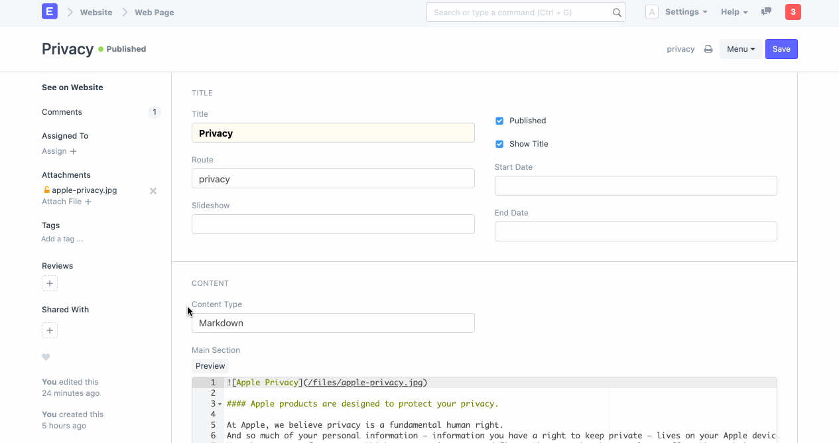Open the notifications badge showing 3

point(793,12)
